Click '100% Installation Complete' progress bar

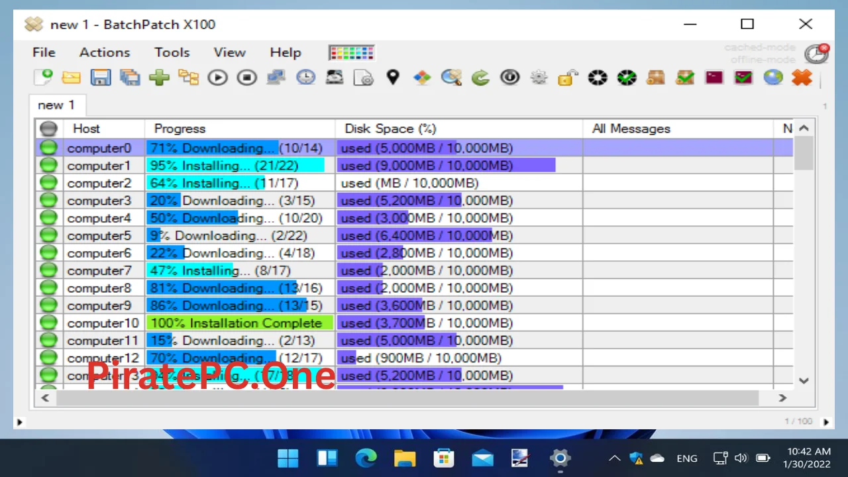(240, 323)
